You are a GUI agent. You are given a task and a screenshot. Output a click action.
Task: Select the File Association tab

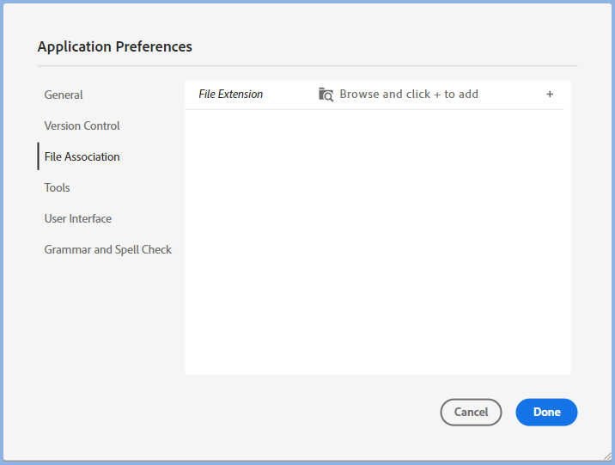pos(82,156)
